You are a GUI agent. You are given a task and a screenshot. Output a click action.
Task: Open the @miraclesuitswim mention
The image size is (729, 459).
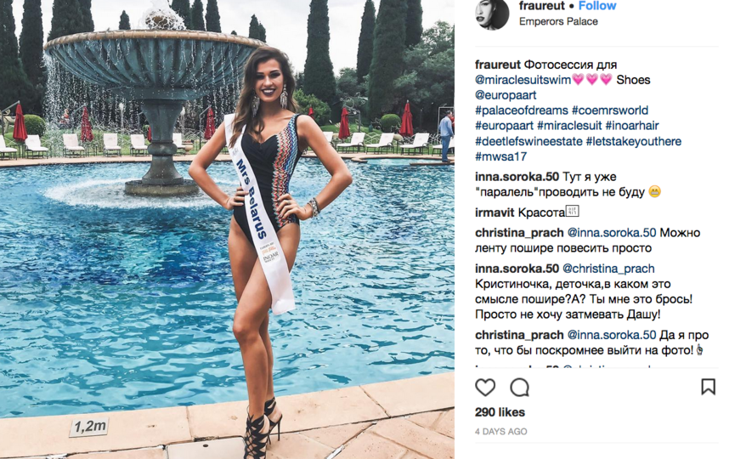tap(523, 80)
